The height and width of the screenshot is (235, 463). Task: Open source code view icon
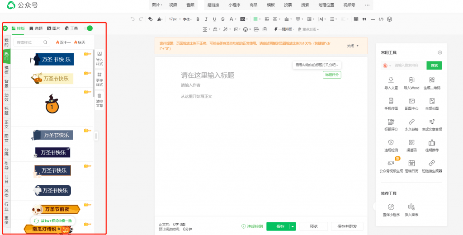click(381, 19)
